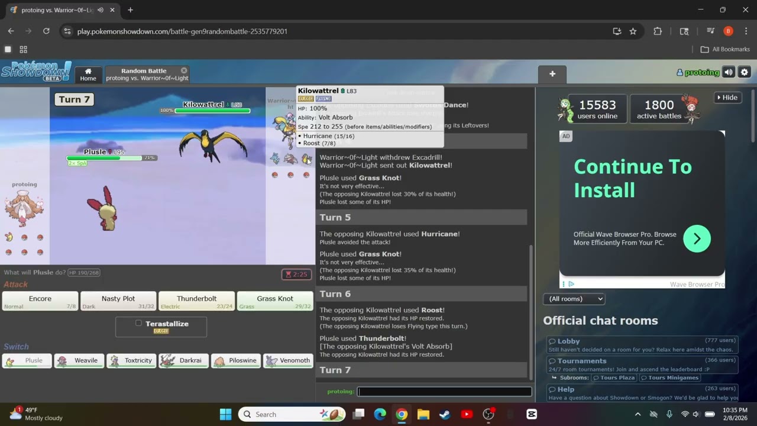Open the Chrome three-dot menu

(x=745, y=31)
